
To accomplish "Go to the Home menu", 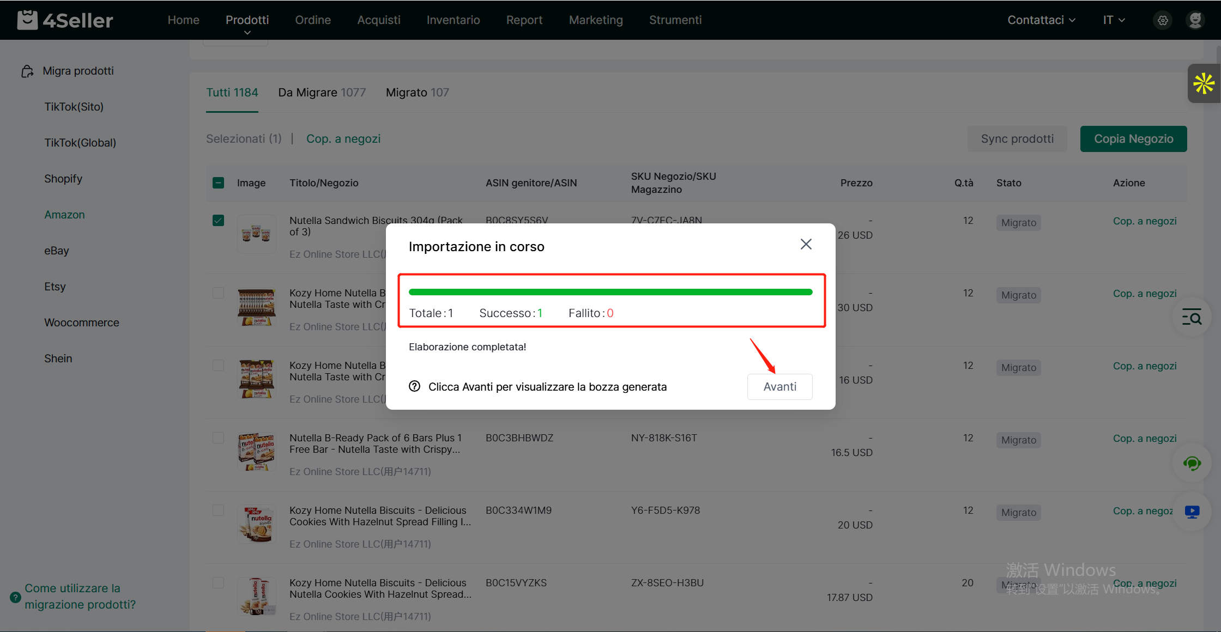I will click(x=184, y=20).
